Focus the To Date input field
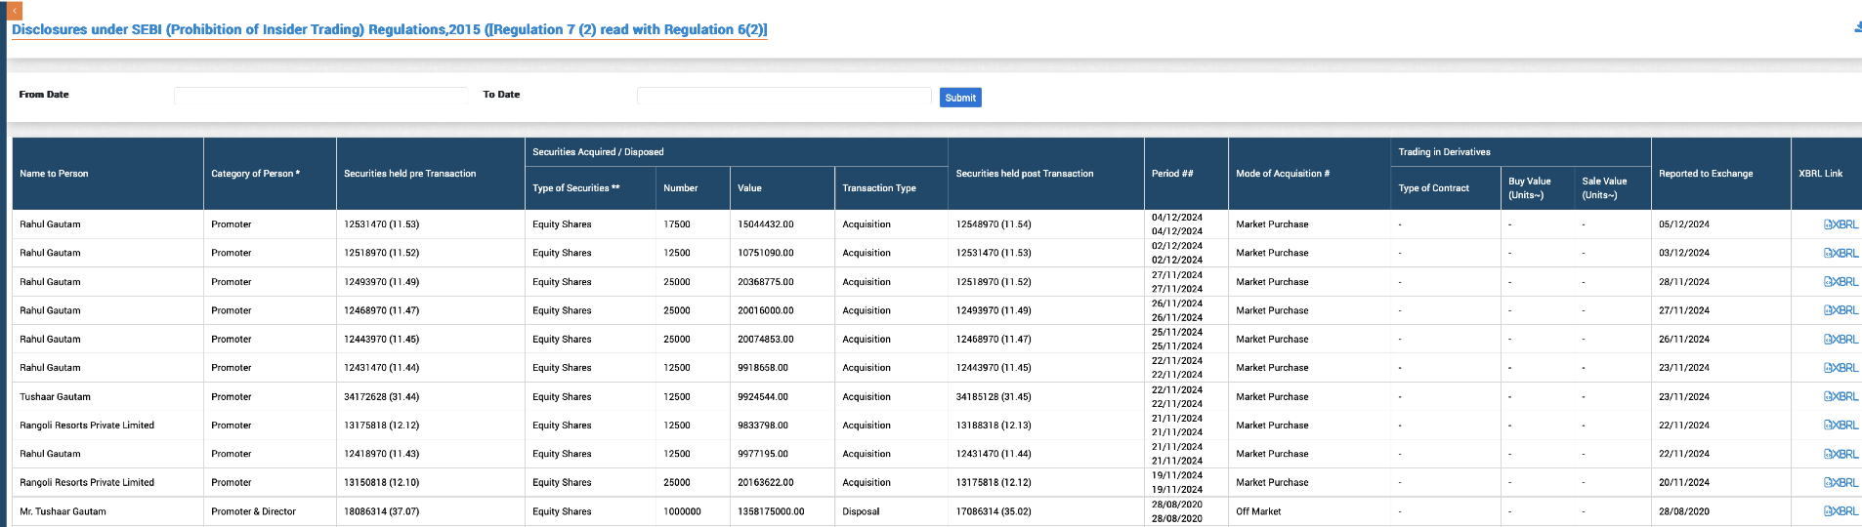 pyautogui.click(x=784, y=96)
